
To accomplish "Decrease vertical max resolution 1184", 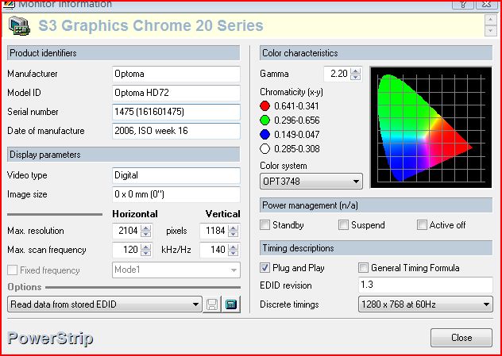I will coord(233,234).
